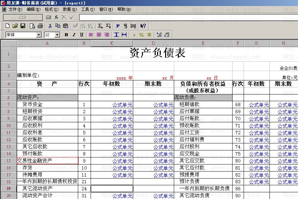Save the report with the floppy disk icon
The height and width of the screenshot is (199, 298).
pos(23,26)
